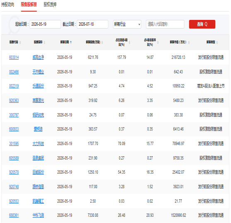Click the stock code or name input
The height and width of the screenshot is (223, 231).
[165, 24]
